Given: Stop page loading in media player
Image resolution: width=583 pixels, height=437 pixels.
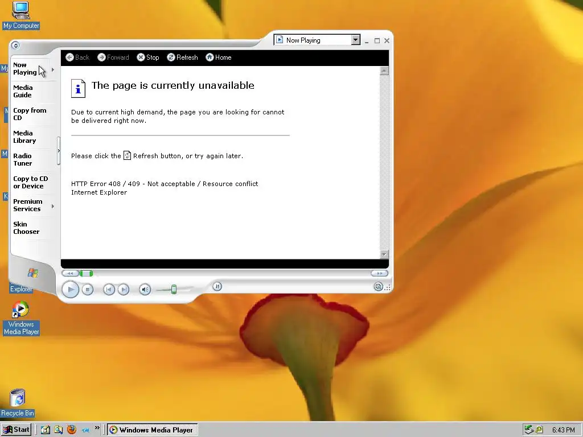Looking at the screenshot, I should pos(147,57).
